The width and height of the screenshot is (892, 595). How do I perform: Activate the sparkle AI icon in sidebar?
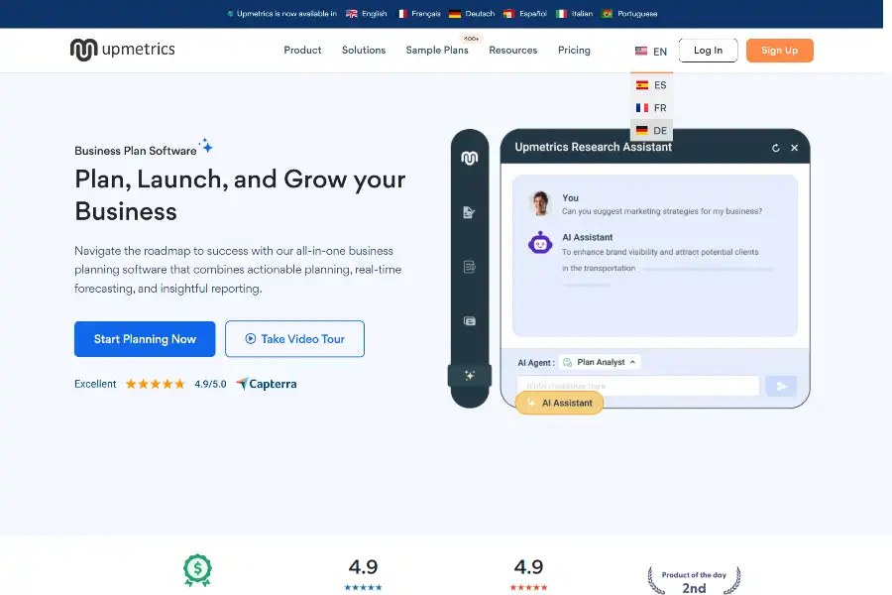click(470, 375)
